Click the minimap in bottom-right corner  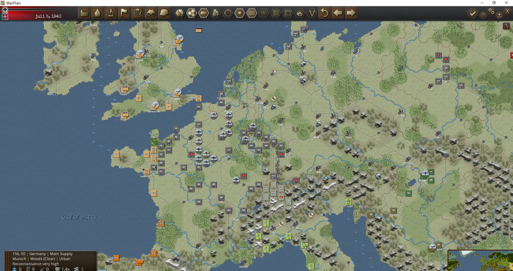pyautogui.click(x=480, y=260)
